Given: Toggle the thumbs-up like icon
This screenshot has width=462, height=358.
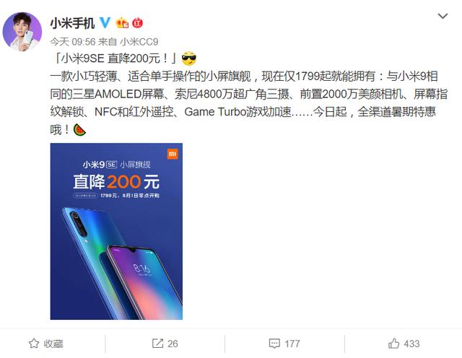Looking at the screenshot, I should click(x=393, y=344).
